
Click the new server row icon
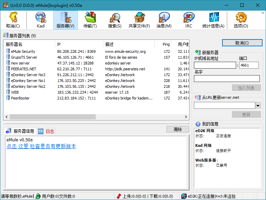tap(8, 63)
